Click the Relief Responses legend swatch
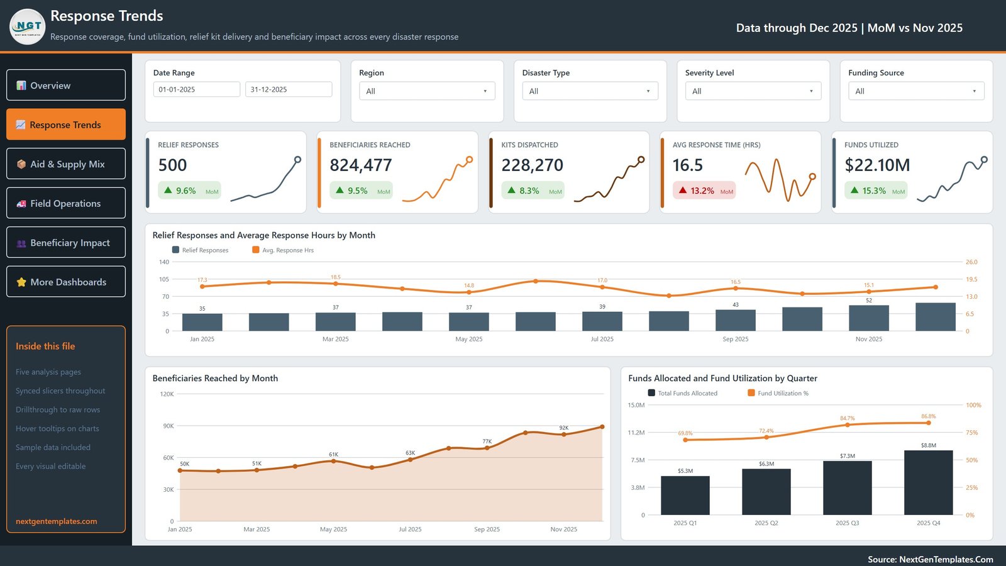The height and width of the screenshot is (566, 1006). click(176, 250)
